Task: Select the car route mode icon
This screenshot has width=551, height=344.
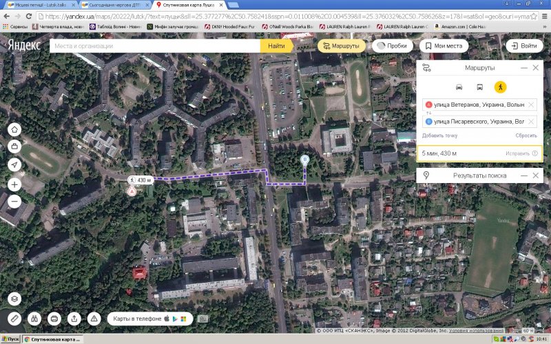Action: tap(459, 87)
